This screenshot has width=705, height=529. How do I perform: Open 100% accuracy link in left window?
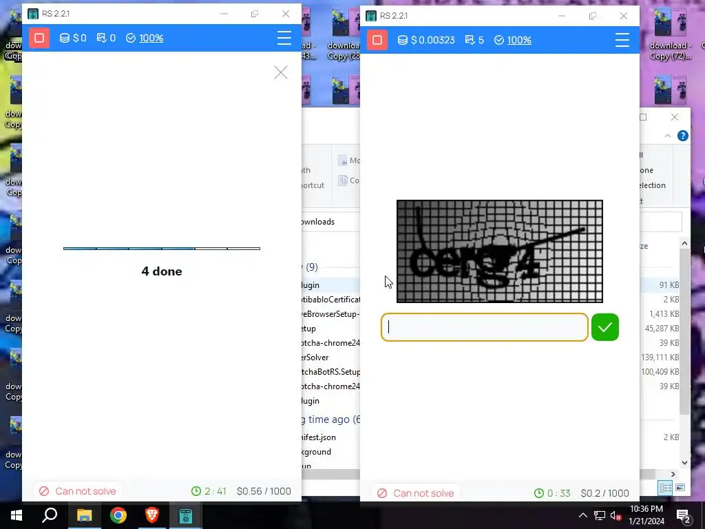151,38
